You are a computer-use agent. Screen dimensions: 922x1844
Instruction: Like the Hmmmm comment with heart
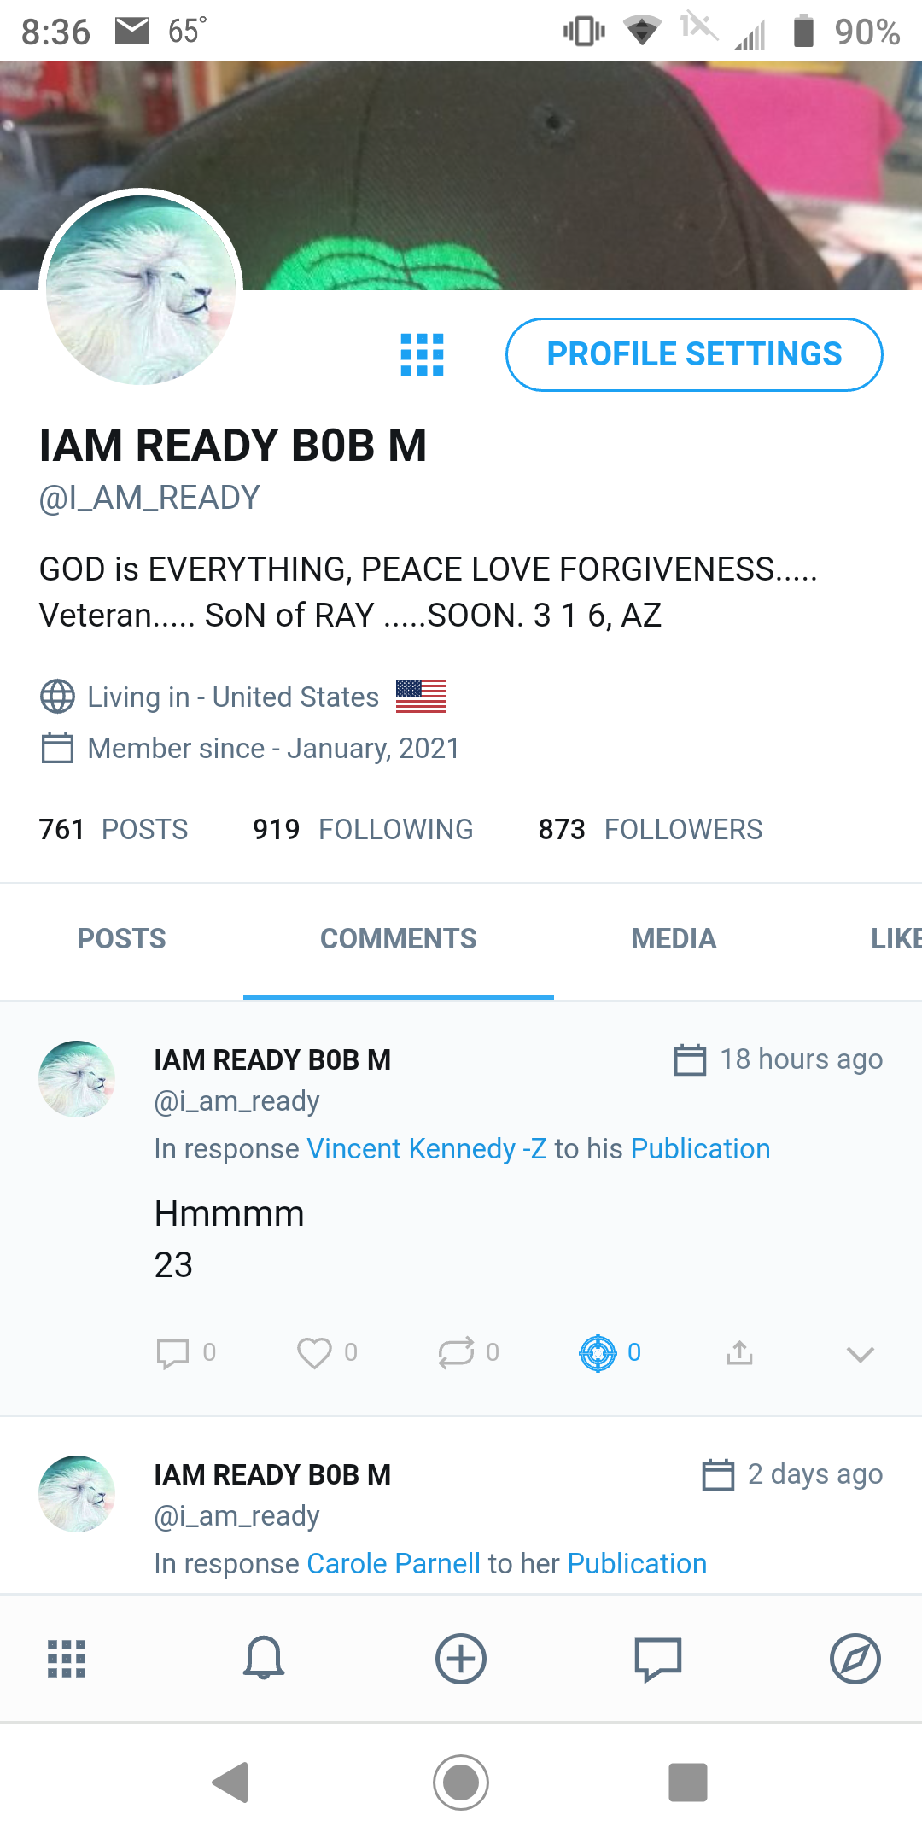(x=314, y=1353)
